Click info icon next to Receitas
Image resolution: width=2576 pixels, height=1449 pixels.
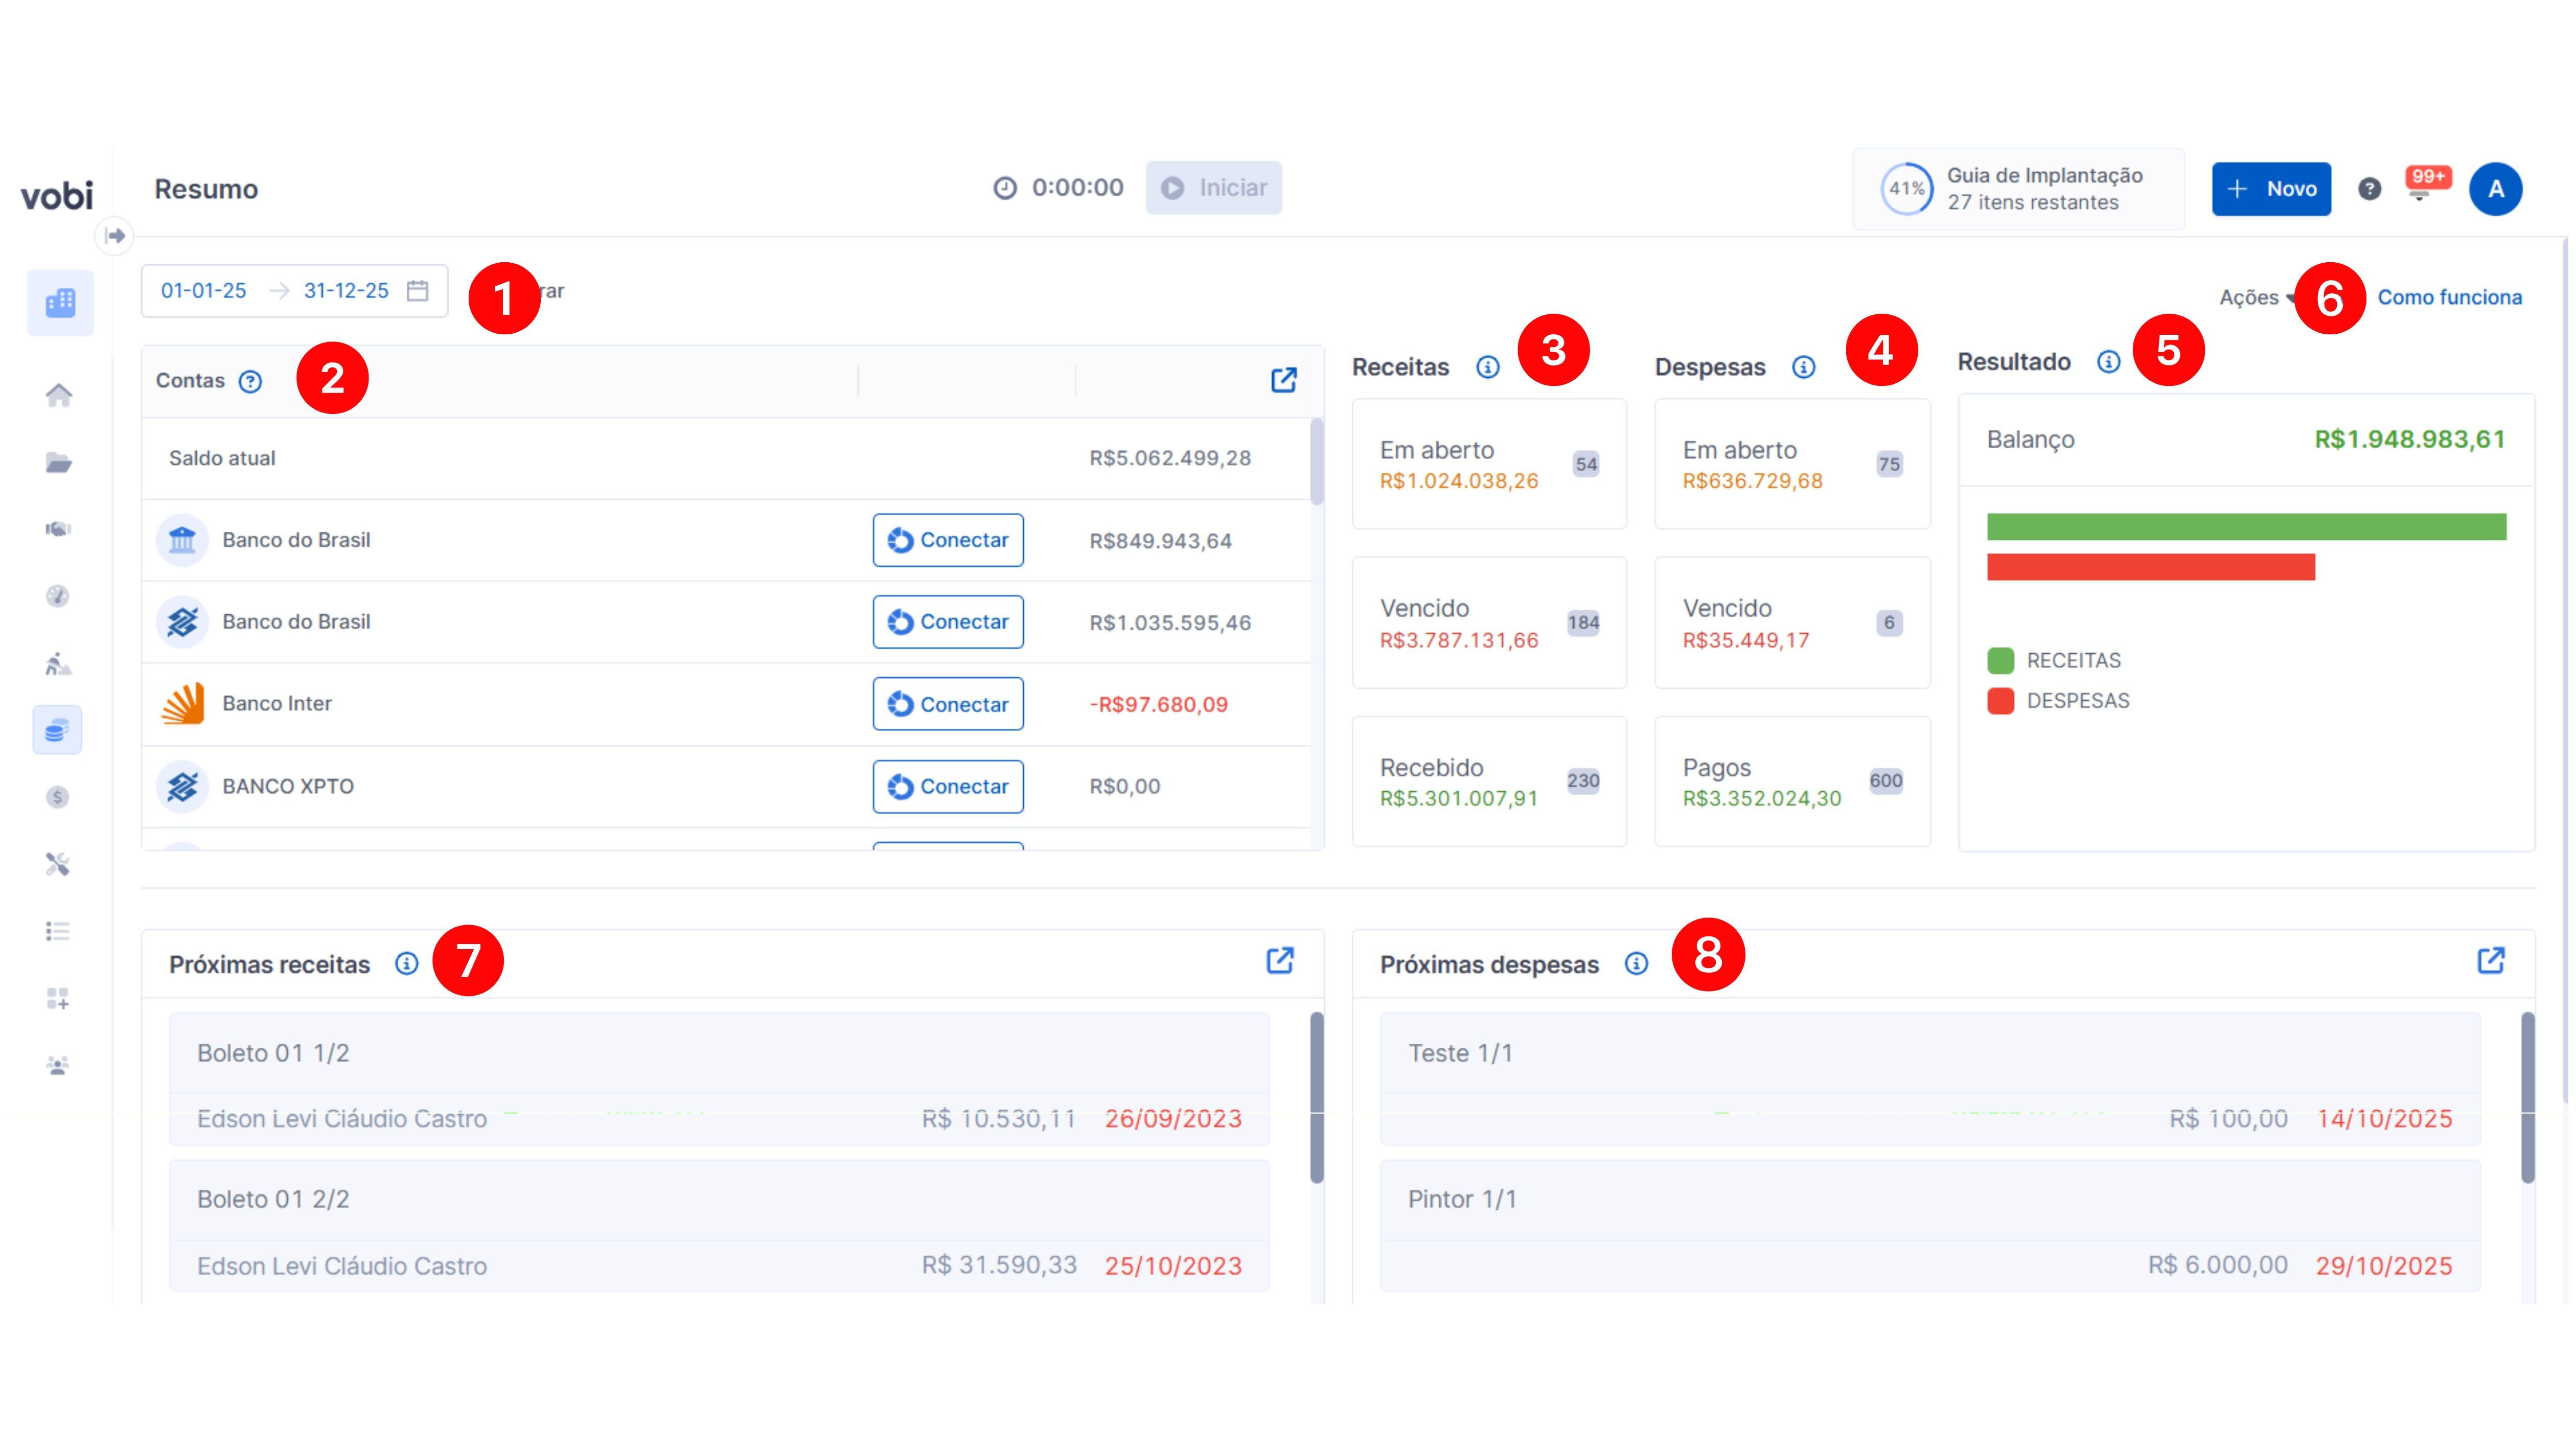pyautogui.click(x=1487, y=367)
